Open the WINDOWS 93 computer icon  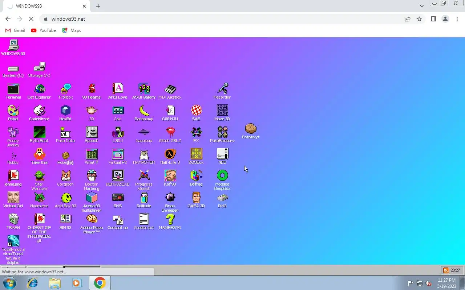coord(13,47)
